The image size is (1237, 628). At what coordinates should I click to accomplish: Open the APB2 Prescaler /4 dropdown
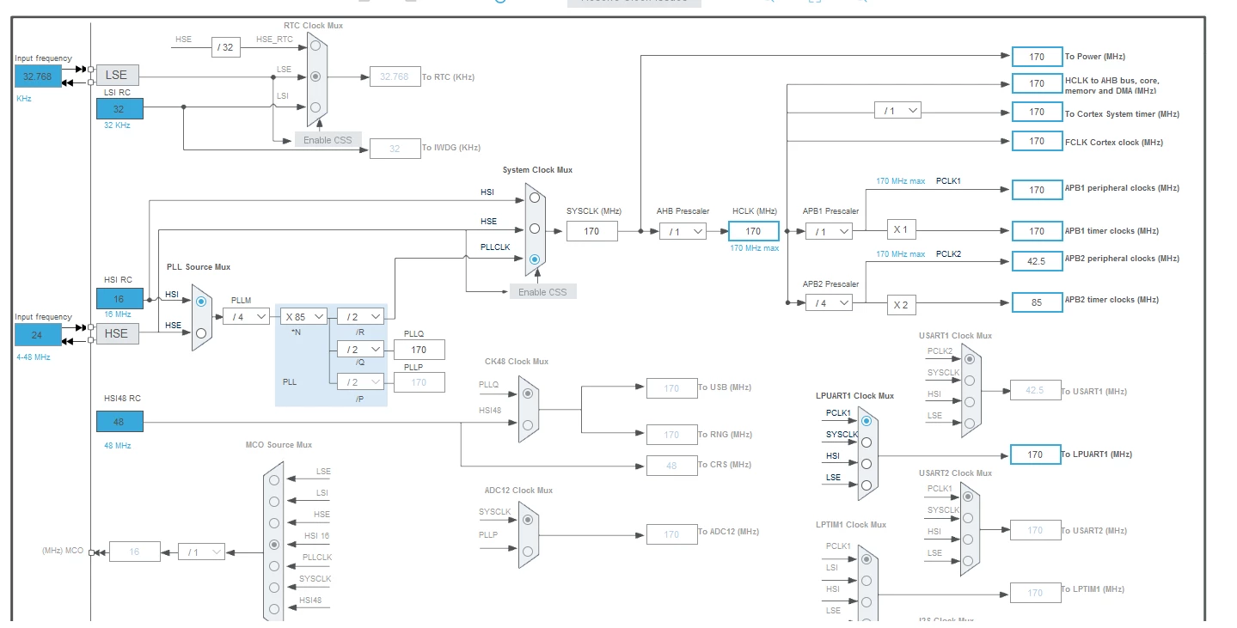pyautogui.click(x=829, y=302)
